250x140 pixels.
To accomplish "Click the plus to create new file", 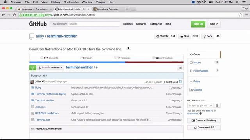I will coord(96,68).
